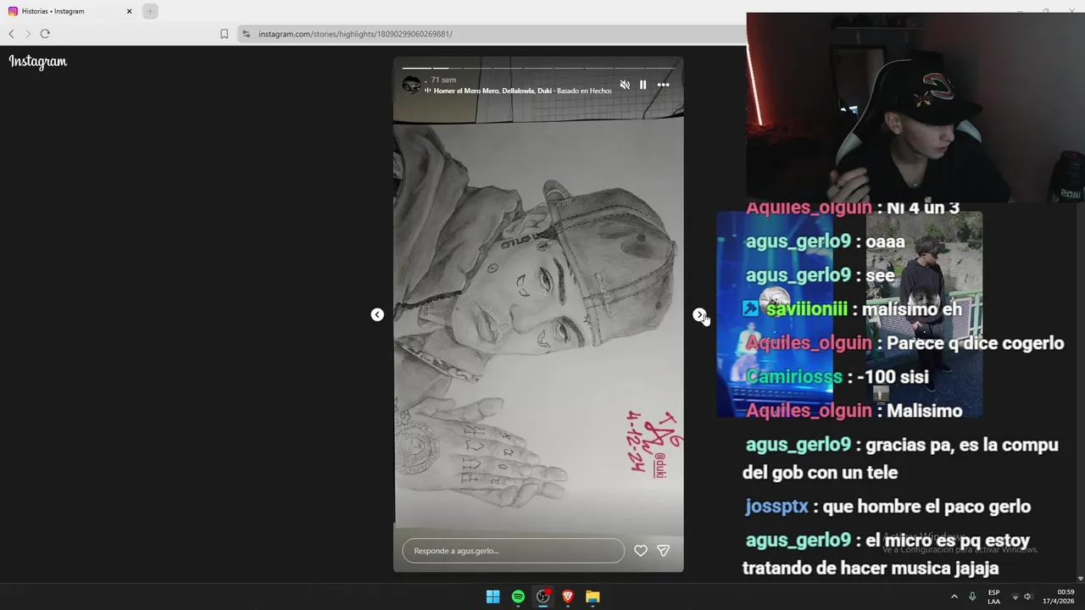Viewport: 1085px width, 610px height.
Task: Click the '71 sem' timestamp
Action: [443, 80]
